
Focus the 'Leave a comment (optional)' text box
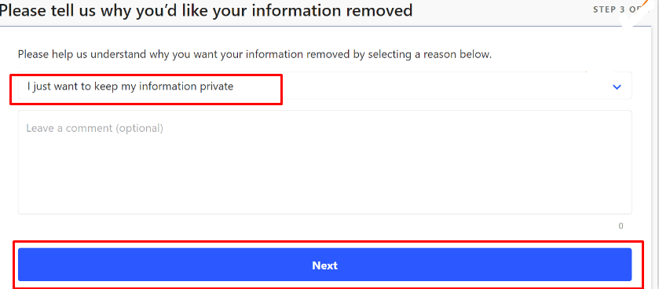click(324, 162)
